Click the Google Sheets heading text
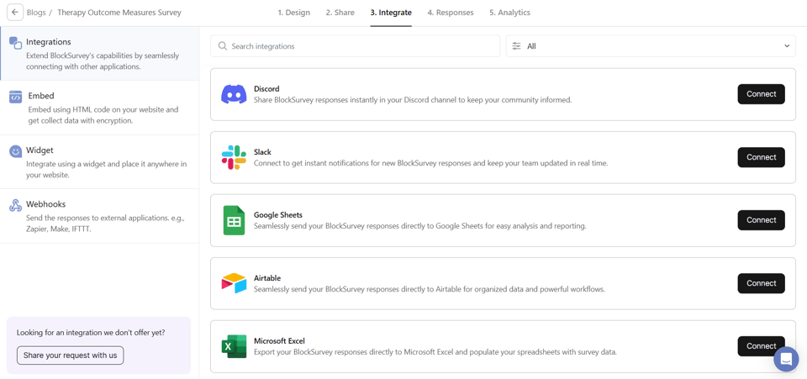The height and width of the screenshot is (379, 807). coord(278,215)
